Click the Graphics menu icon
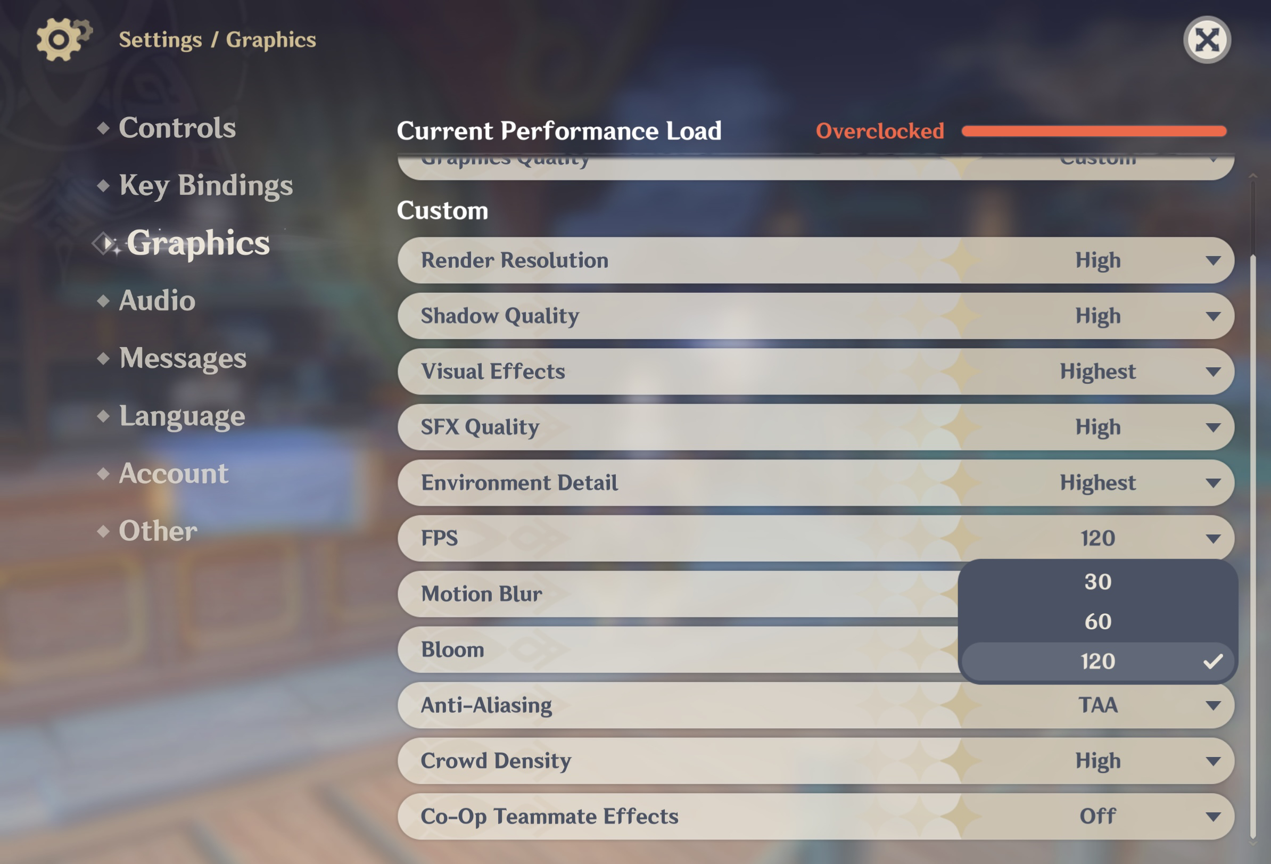The image size is (1271, 864). [104, 241]
